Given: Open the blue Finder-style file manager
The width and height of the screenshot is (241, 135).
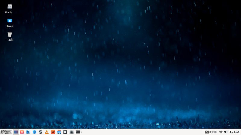Looking at the screenshot, I should pos(28,132).
